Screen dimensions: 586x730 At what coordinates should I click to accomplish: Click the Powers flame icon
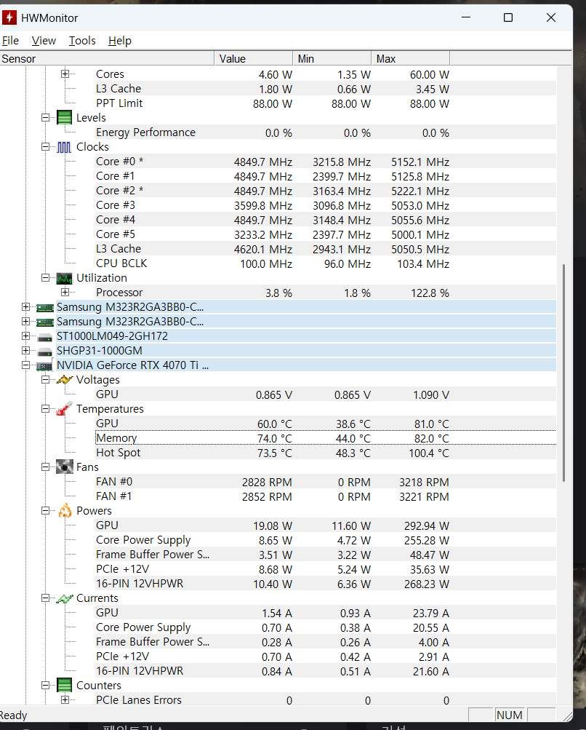pyautogui.click(x=65, y=511)
